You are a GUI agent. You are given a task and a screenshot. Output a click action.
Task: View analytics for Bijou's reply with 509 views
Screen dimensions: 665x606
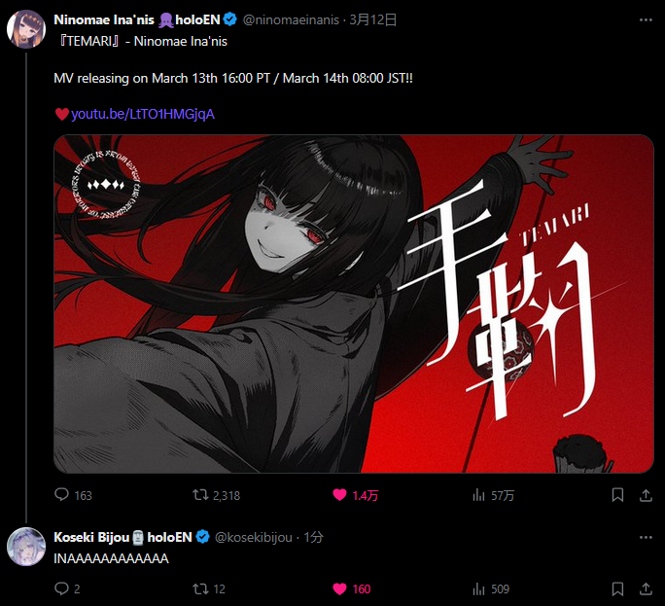point(491,588)
